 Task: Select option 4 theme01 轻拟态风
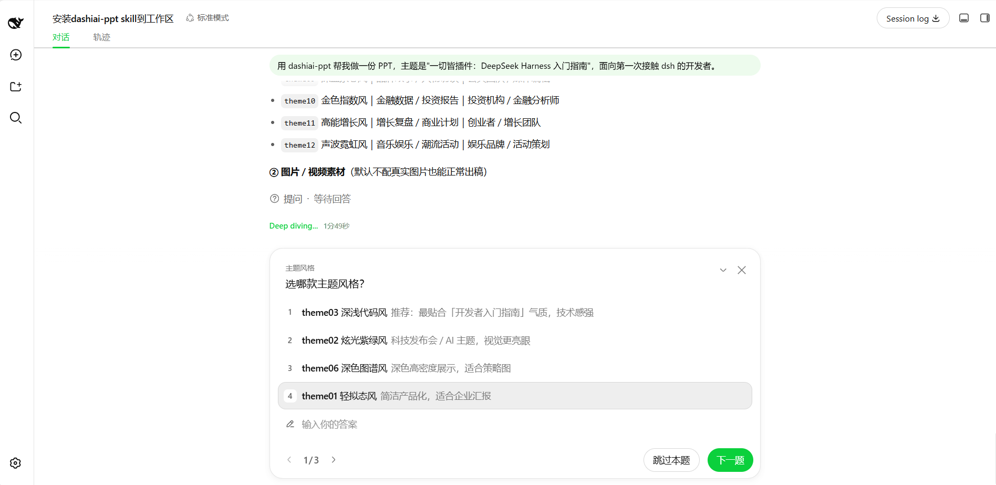coord(515,396)
